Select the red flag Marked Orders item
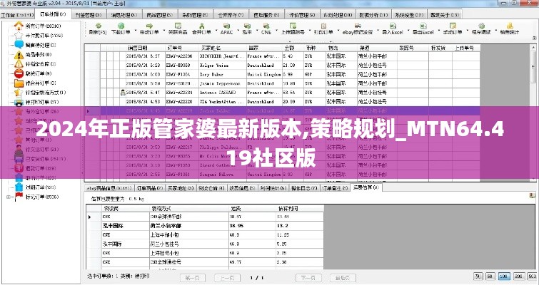 coord(36,197)
